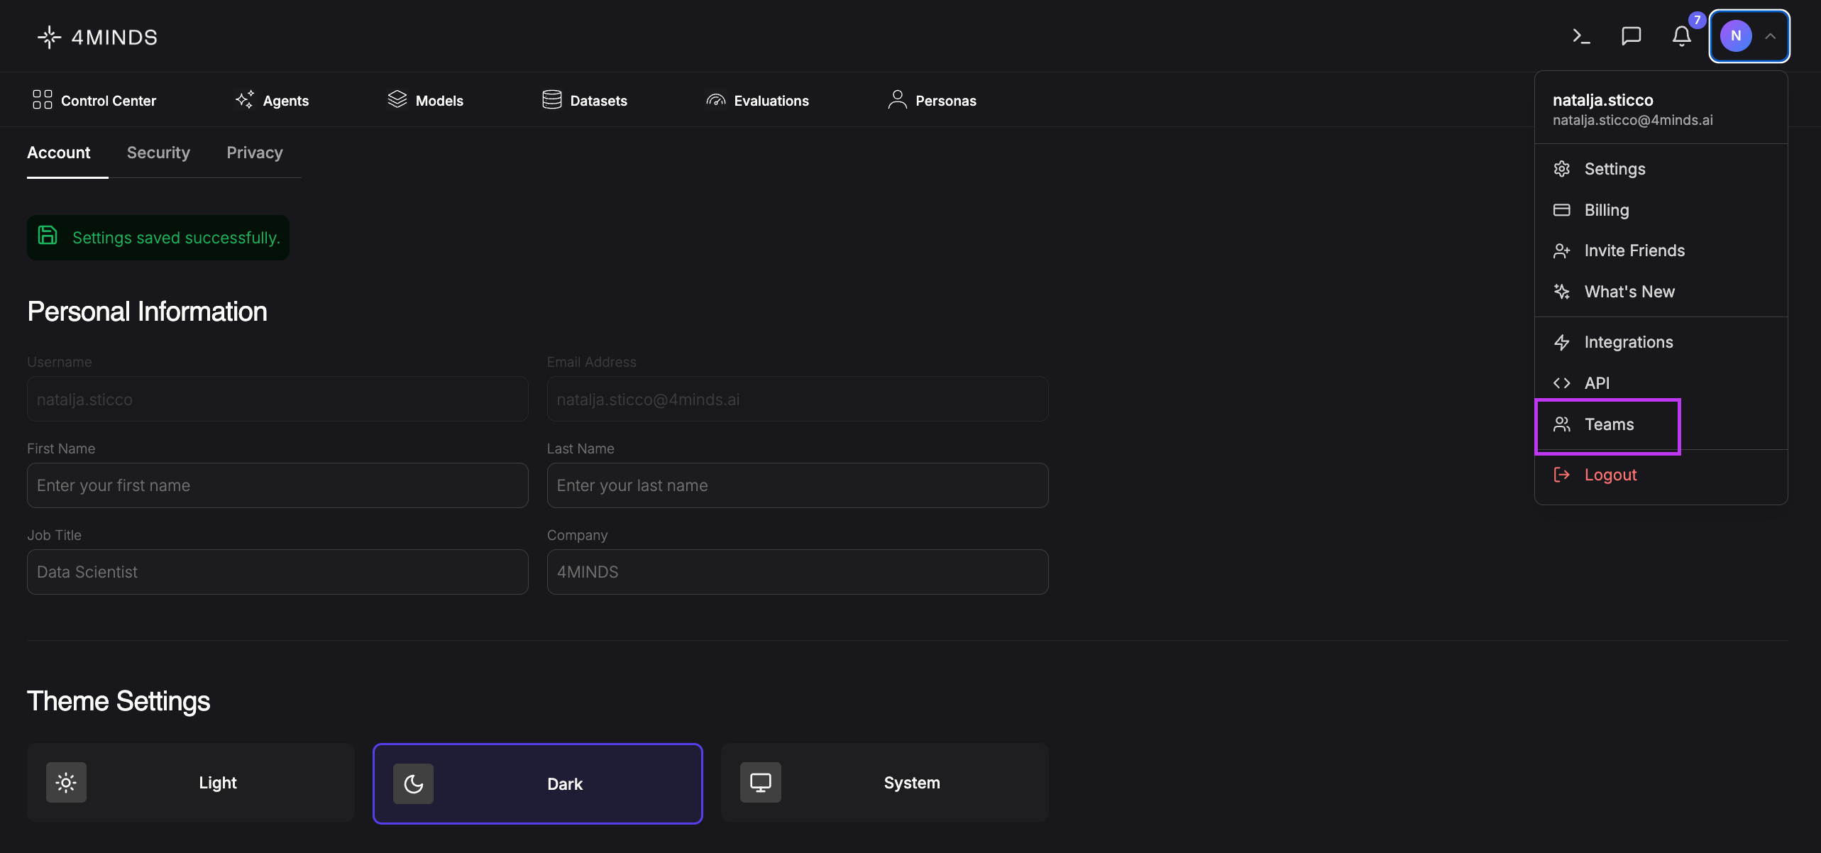Click the Models layers icon
The image size is (1821, 853).
(x=397, y=100)
